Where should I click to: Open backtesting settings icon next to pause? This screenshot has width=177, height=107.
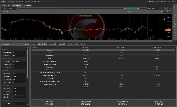pos(170,9)
